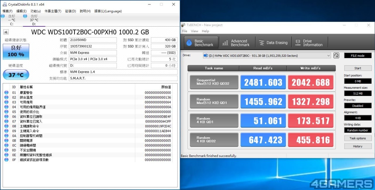Click the status circle for row 03 可用備用
This screenshot has width=375, height=190.
(6, 102)
